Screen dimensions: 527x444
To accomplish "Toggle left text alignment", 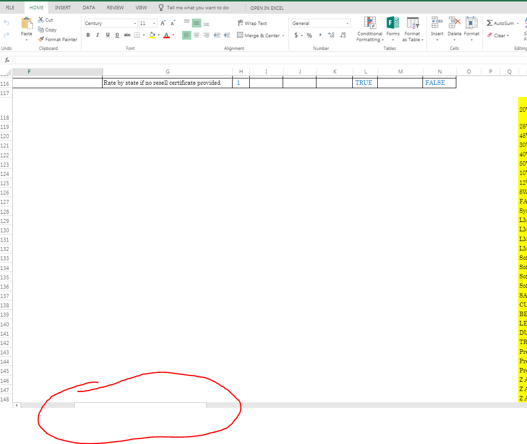I will coord(186,35).
